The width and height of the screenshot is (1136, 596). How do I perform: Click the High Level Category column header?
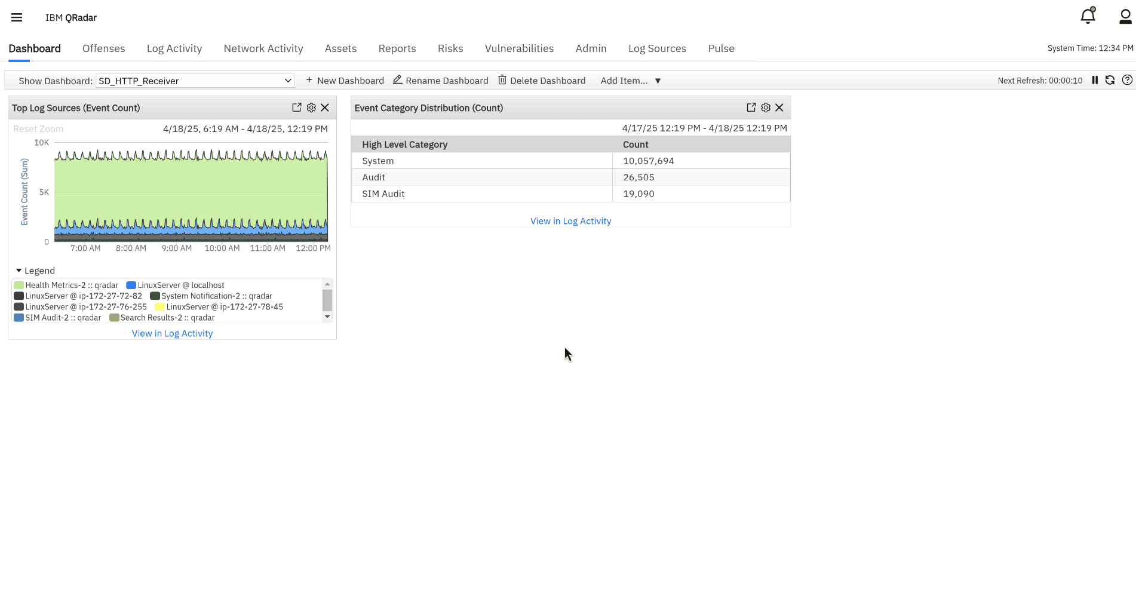(x=404, y=145)
